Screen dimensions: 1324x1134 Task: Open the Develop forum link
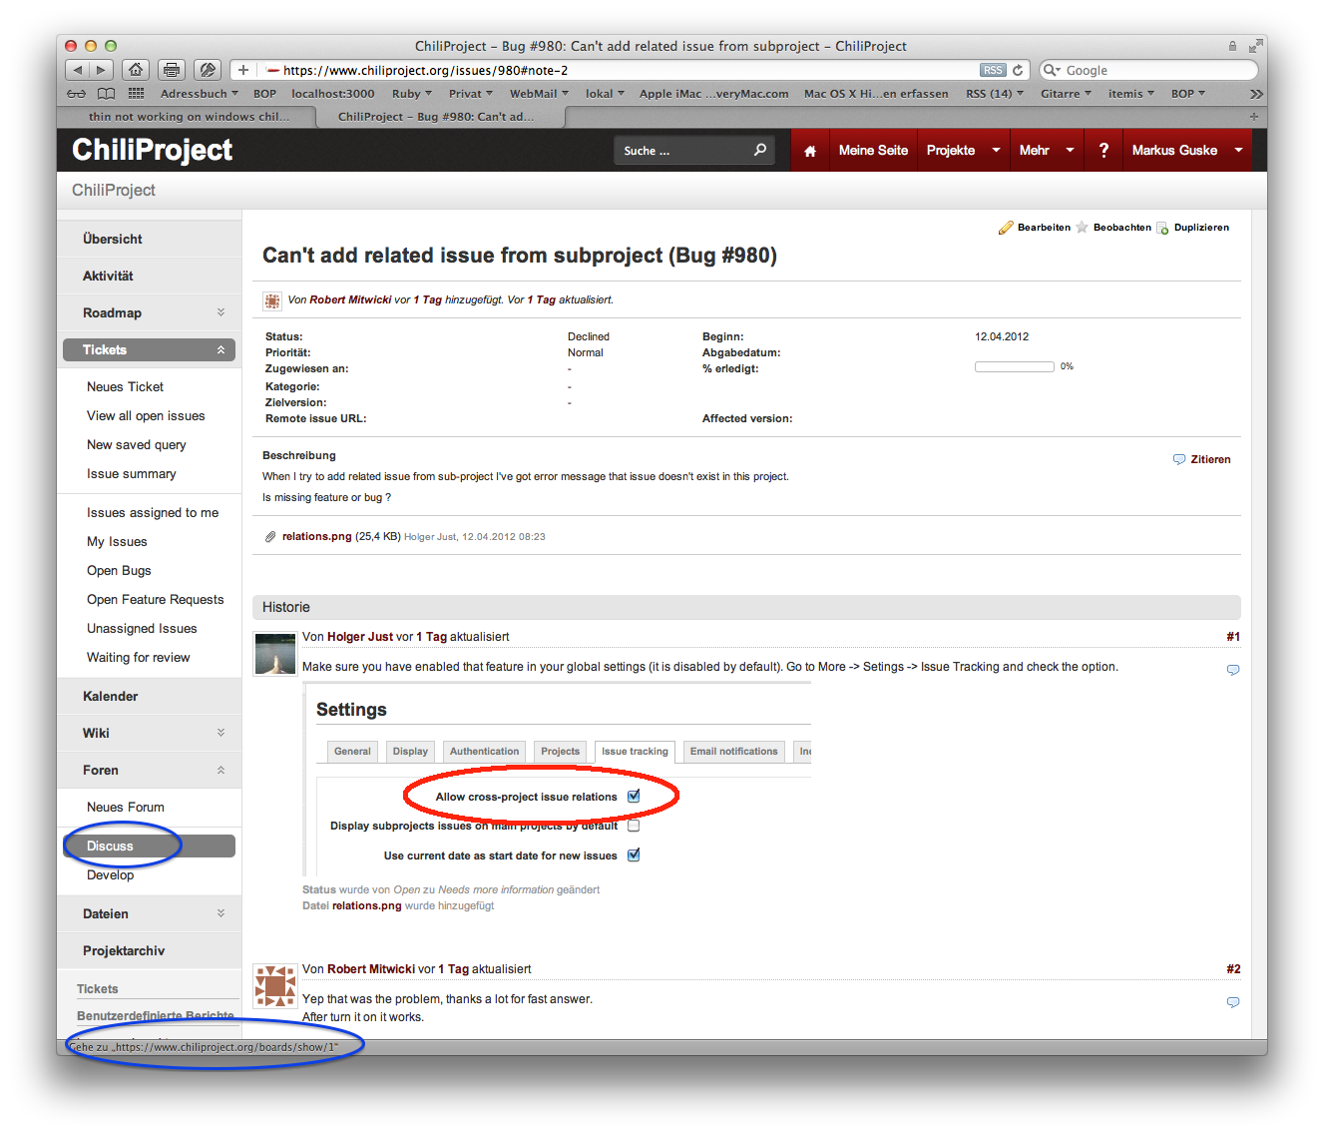click(x=110, y=875)
